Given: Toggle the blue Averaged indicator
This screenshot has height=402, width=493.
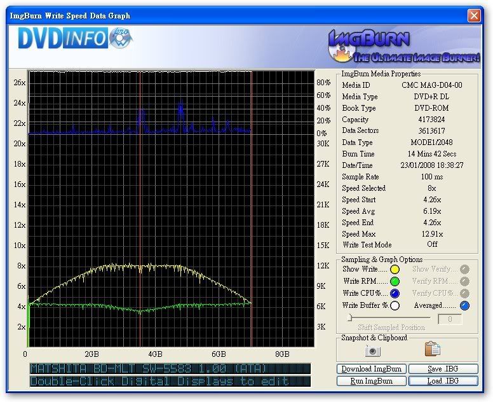Looking at the screenshot, I should 464,306.
